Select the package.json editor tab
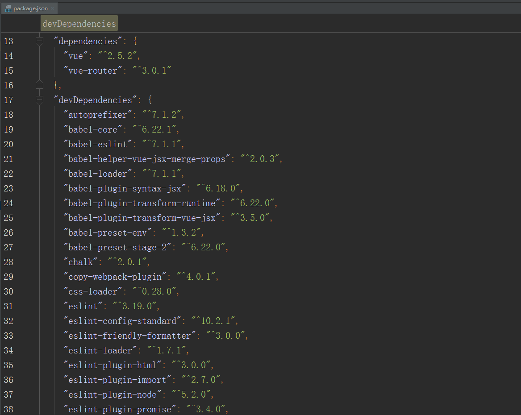The width and height of the screenshot is (521, 415). 29,8
